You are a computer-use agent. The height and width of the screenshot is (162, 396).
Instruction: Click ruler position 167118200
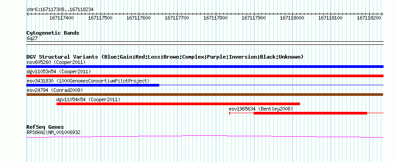pos(369,18)
